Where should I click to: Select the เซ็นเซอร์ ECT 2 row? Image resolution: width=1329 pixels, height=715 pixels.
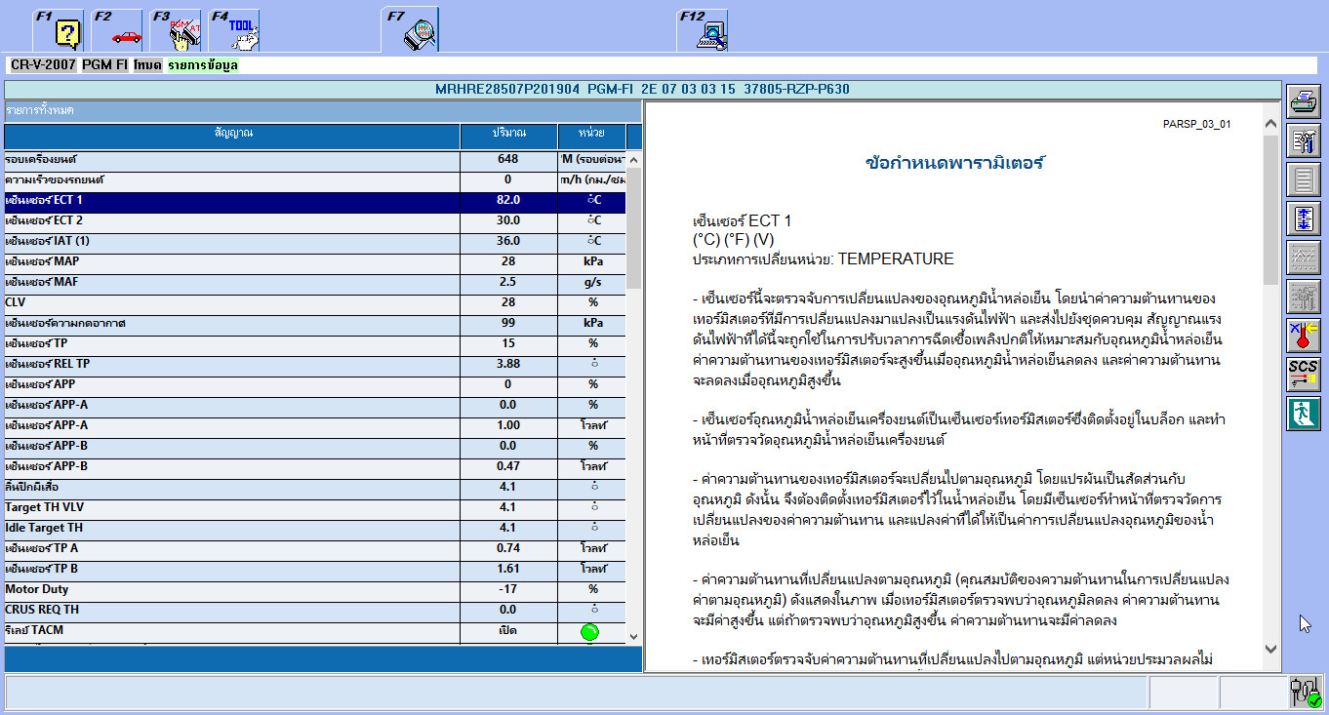tap(314, 221)
